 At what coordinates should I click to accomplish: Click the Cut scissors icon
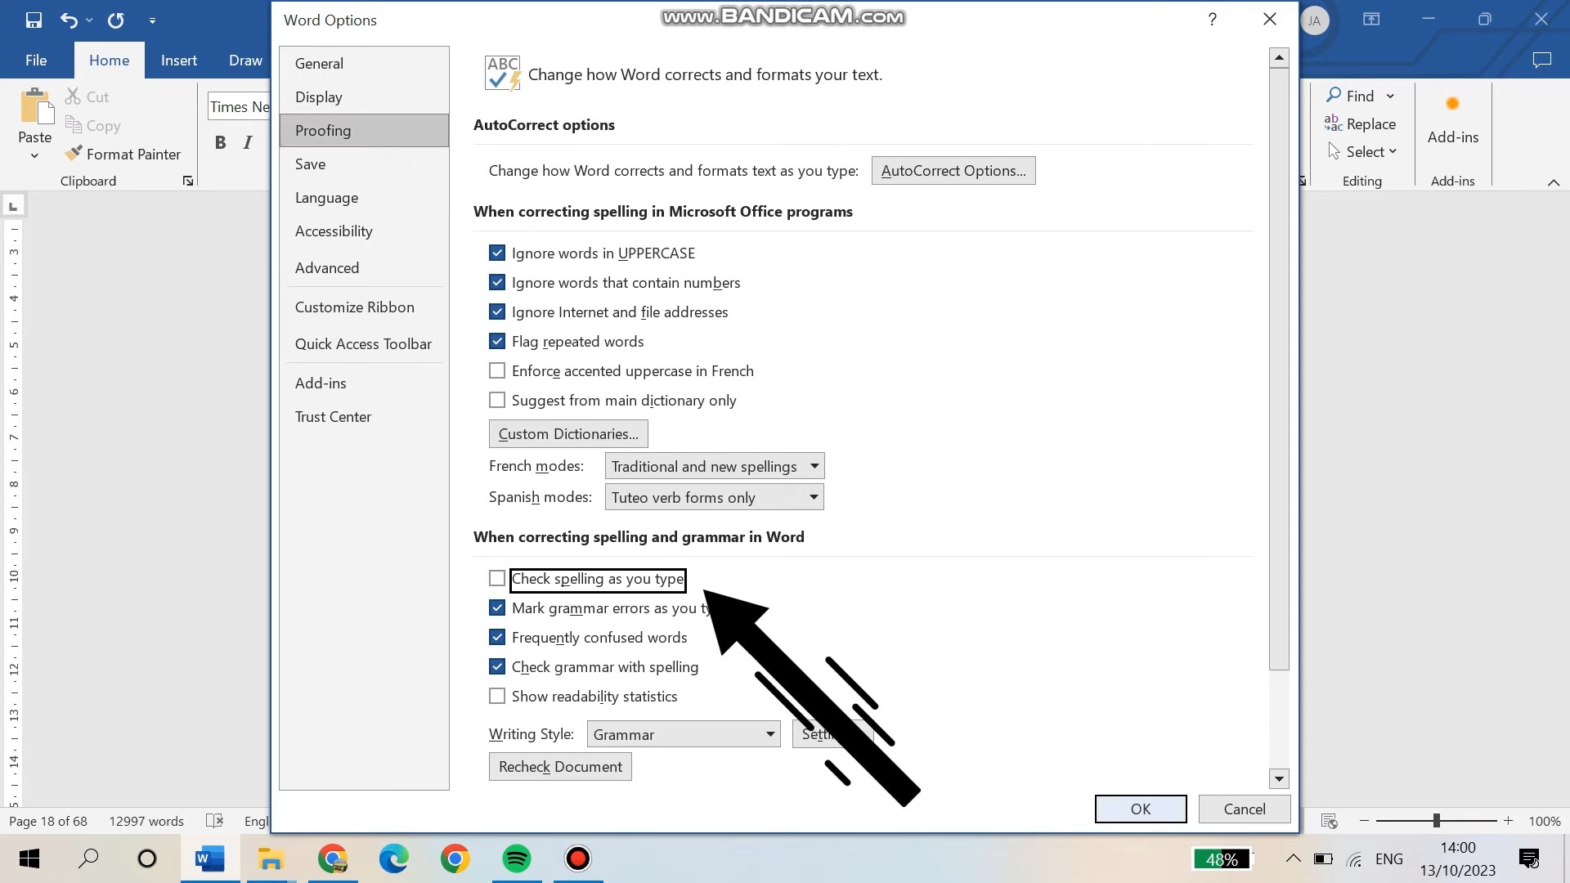tap(73, 96)
